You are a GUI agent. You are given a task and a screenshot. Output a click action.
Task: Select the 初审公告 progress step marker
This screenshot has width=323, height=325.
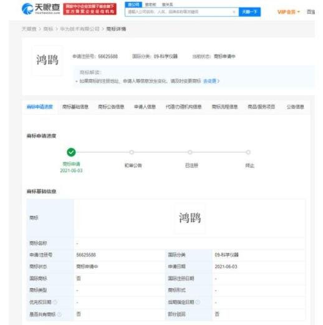[x=132, y=152]
